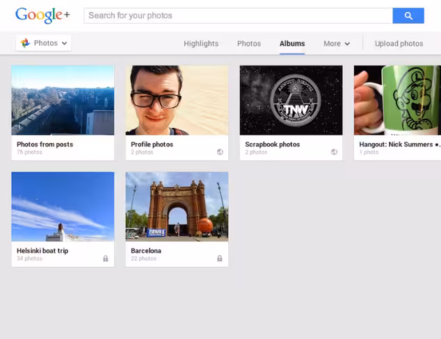Click the Photos pinwheel icon
This screenshot has width=441, height=339.
pos(25,43)
